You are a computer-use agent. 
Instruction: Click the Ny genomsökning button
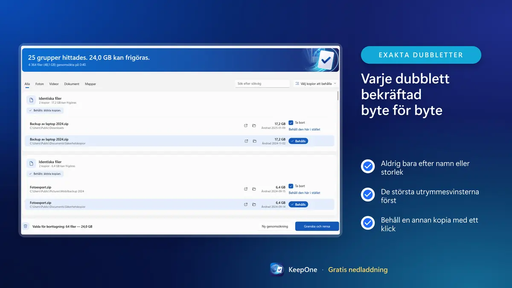[275, 227]
